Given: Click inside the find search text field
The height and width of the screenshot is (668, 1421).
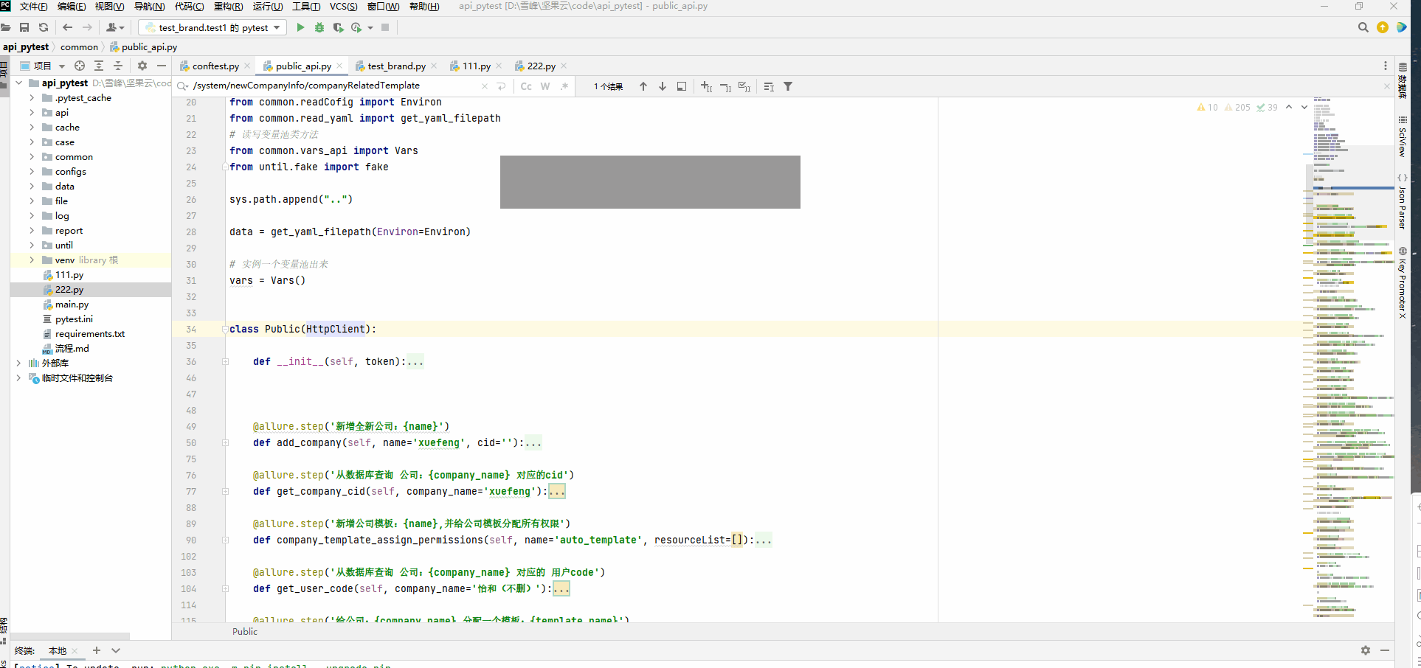Looking at the screenshot, I should click(332, 86).
